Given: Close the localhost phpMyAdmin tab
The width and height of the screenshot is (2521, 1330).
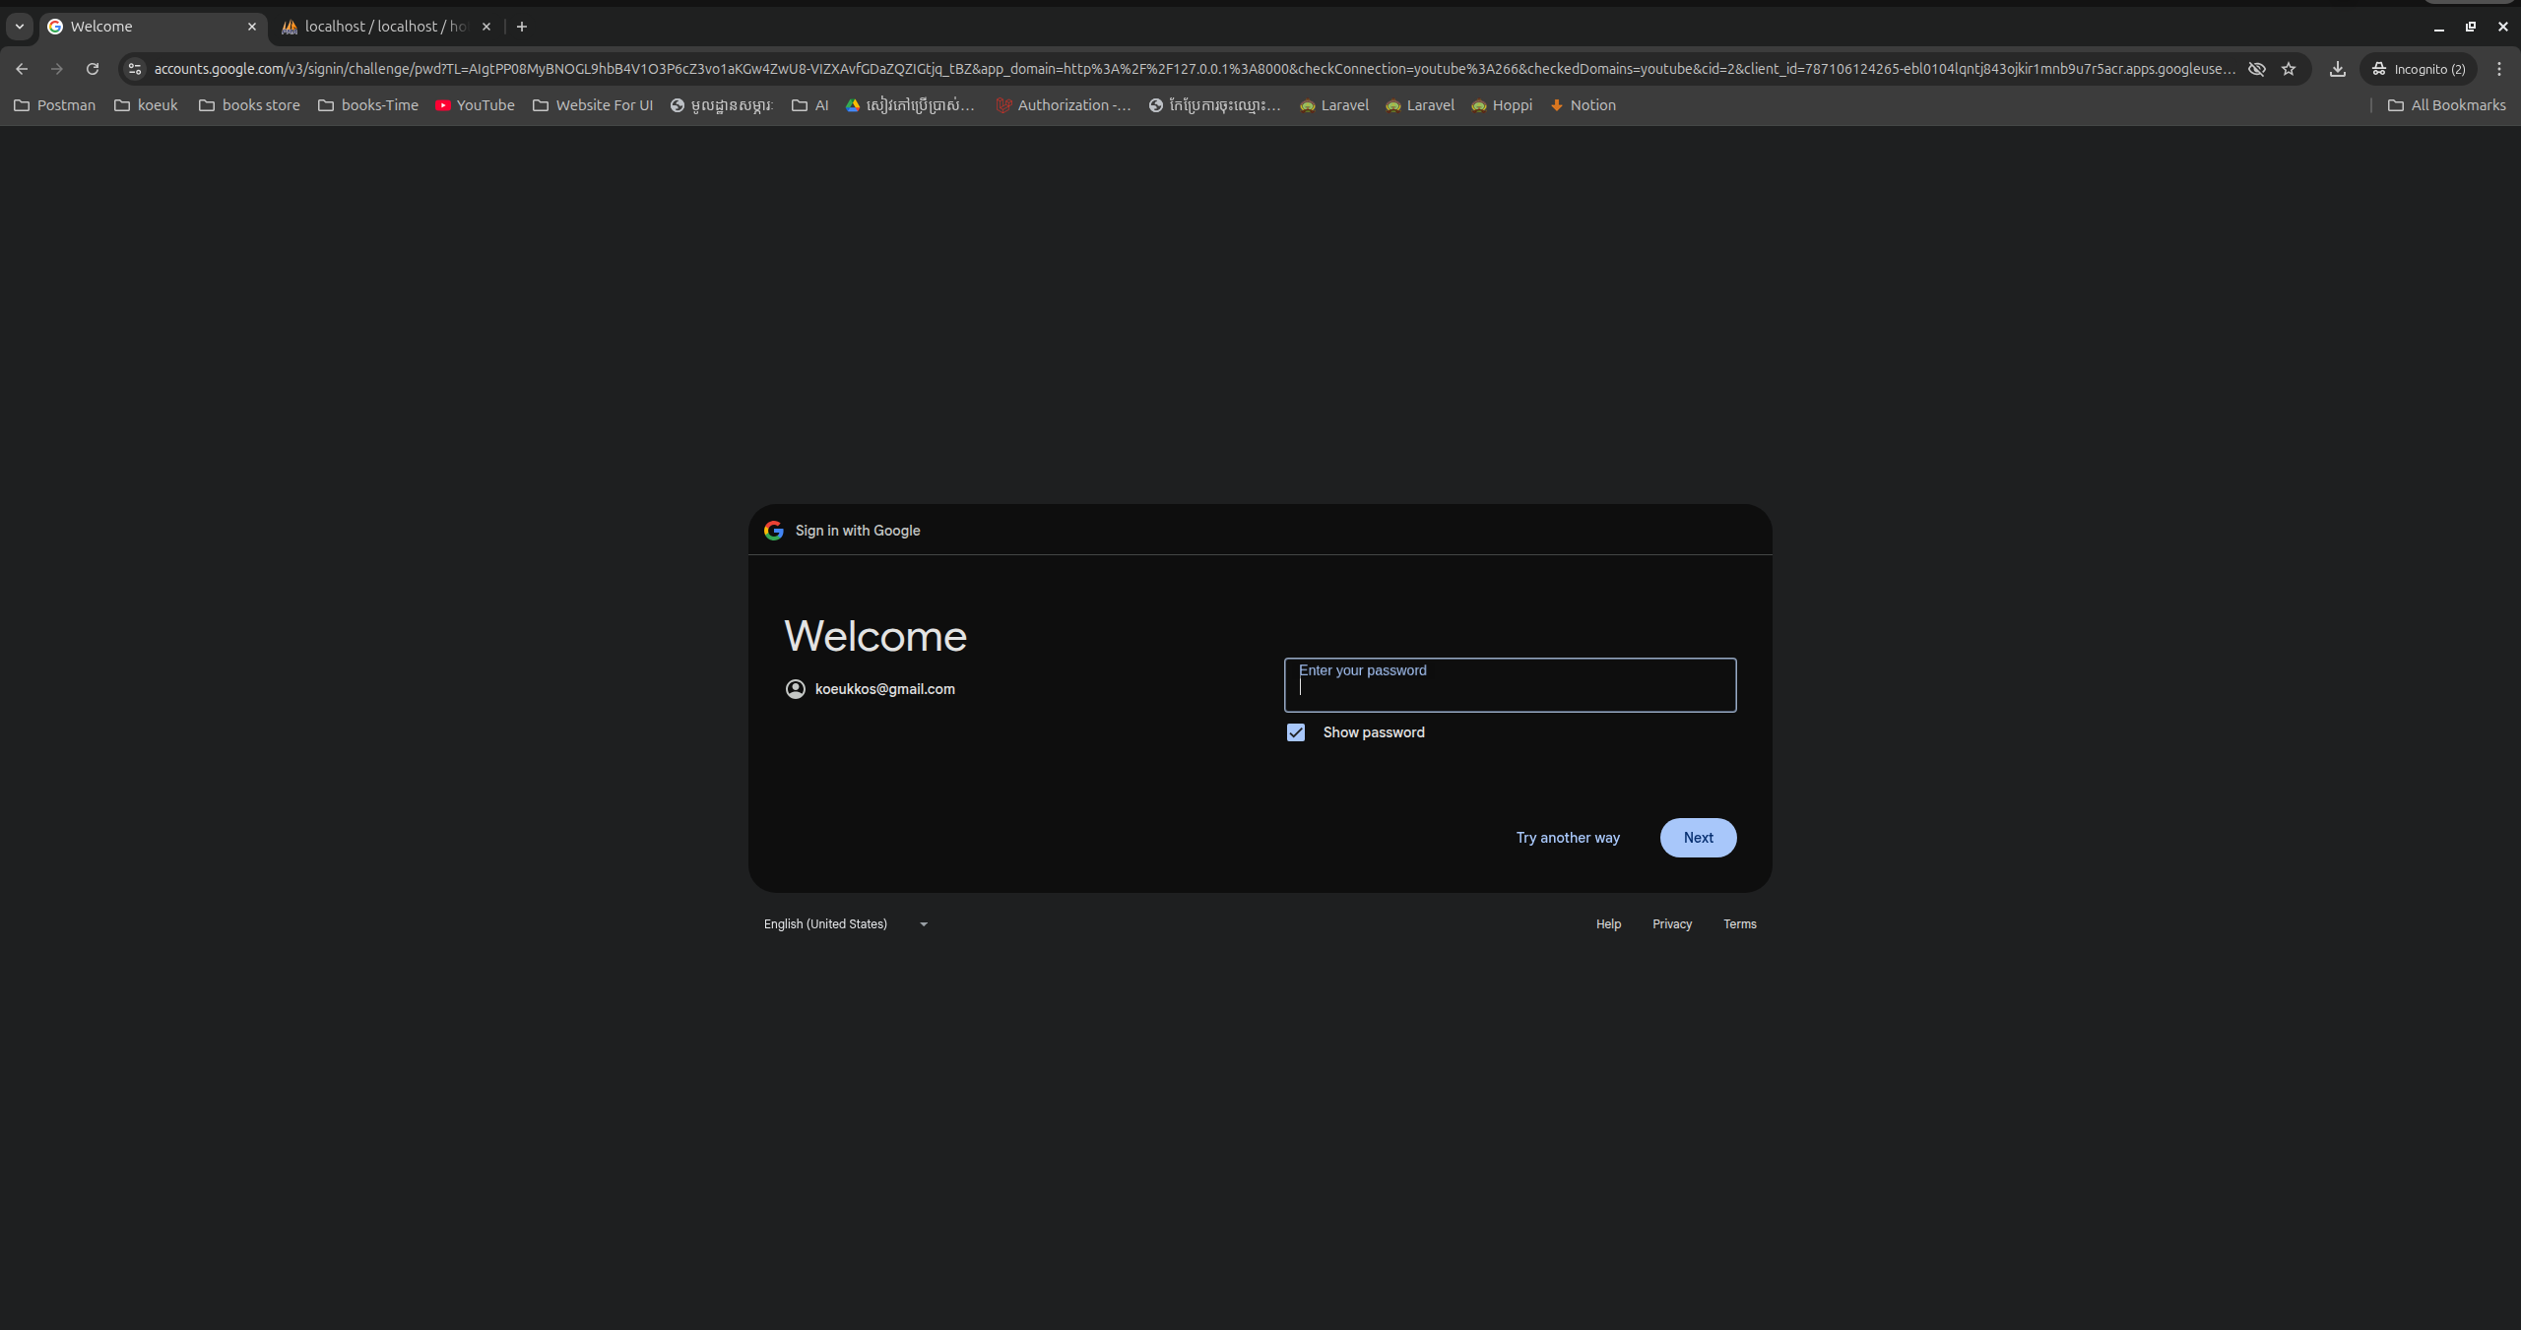Looking at the screenshot, I should 486,27.
